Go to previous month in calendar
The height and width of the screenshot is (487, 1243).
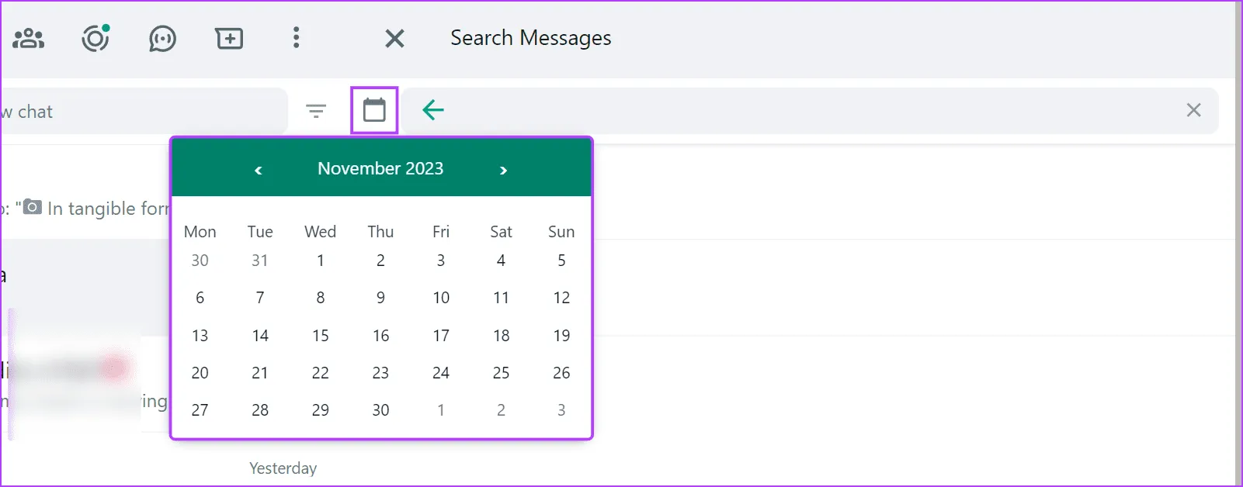(259, 170)
